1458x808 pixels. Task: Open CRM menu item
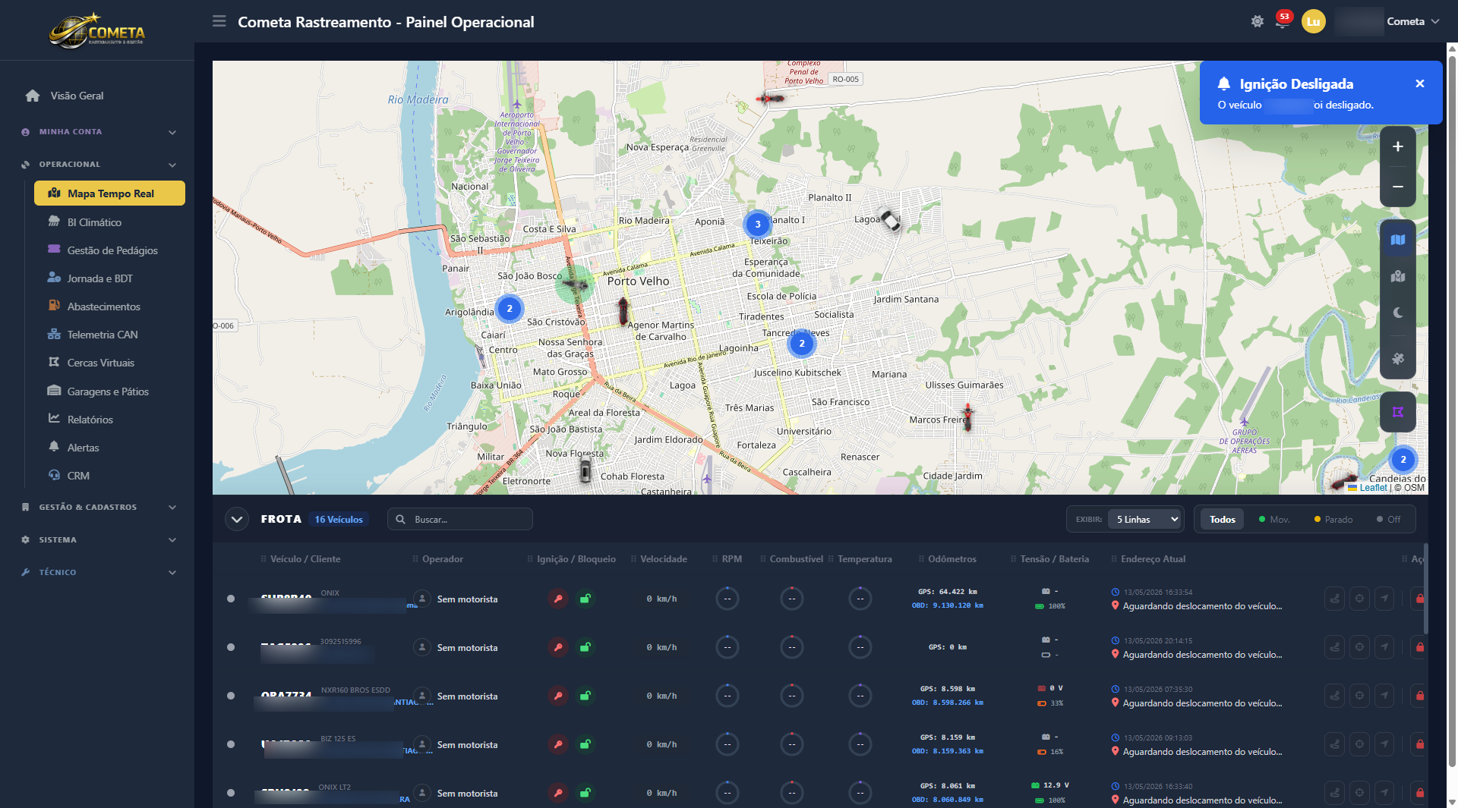tap(109, 476)
